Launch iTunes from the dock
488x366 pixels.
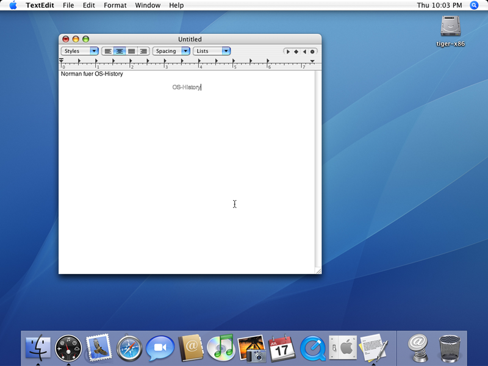[220, 348]
